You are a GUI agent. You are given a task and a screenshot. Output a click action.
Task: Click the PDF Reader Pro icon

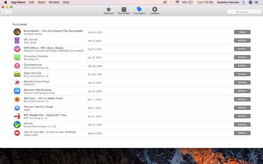(x=17, y=116)
